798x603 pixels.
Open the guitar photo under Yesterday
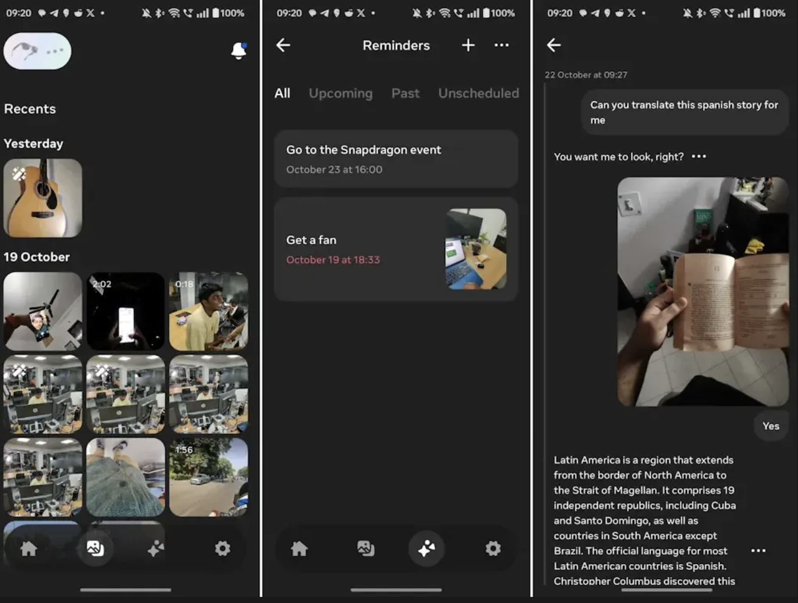coord(43,198)
